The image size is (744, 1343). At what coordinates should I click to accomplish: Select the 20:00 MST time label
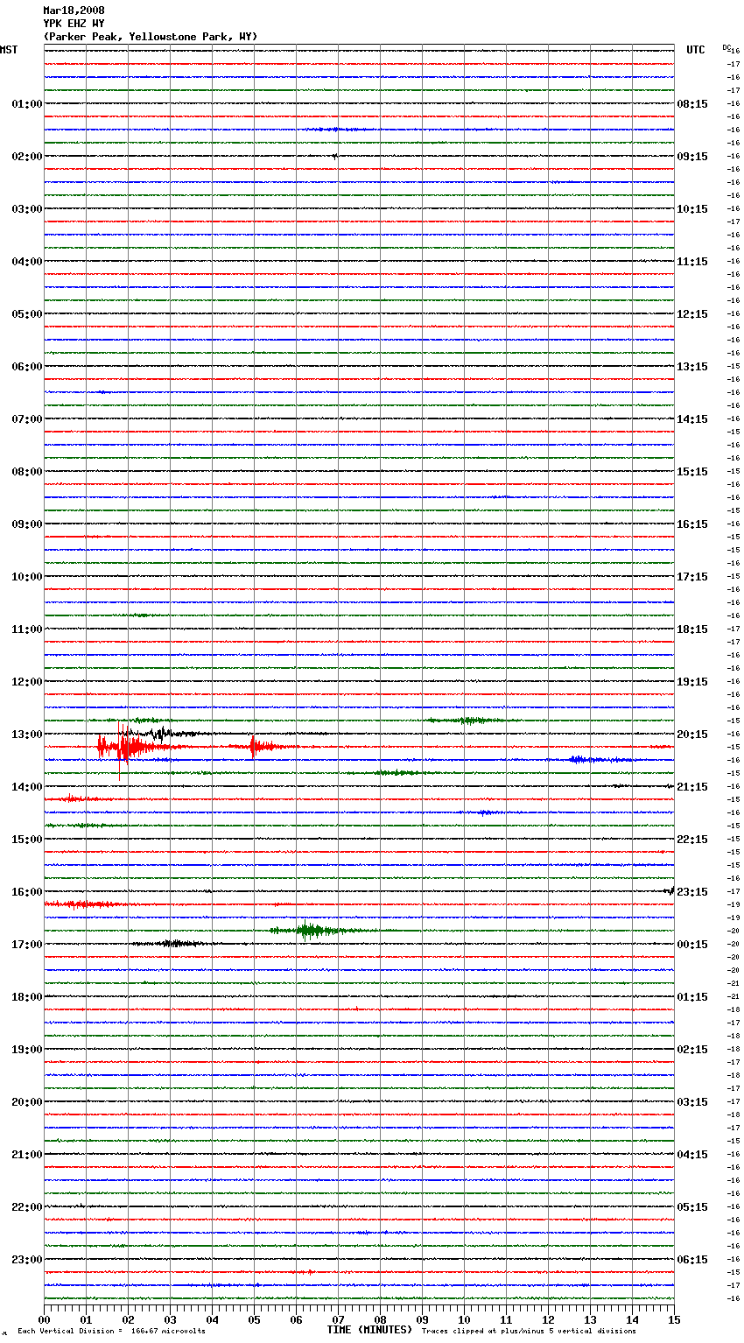[x=27, y=1102]
